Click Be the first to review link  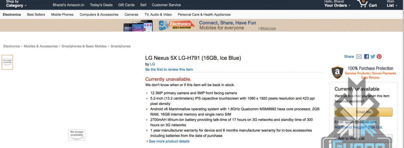[169, 69]
